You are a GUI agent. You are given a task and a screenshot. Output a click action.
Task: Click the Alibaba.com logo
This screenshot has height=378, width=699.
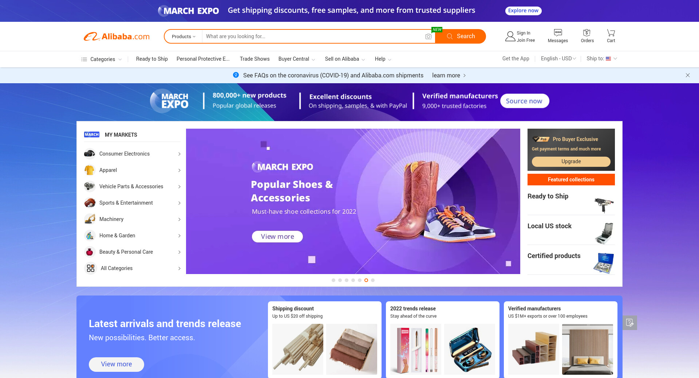click(116, 36)
